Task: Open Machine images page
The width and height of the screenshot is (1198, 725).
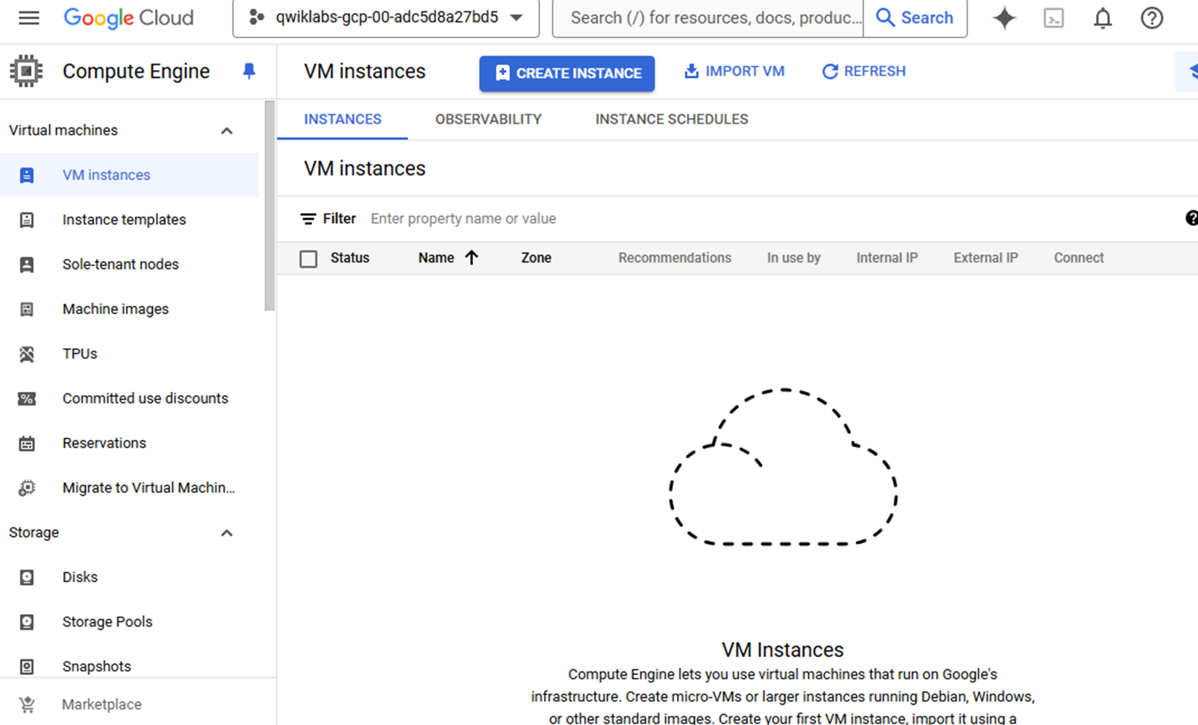Action: (x=116, y=309)
